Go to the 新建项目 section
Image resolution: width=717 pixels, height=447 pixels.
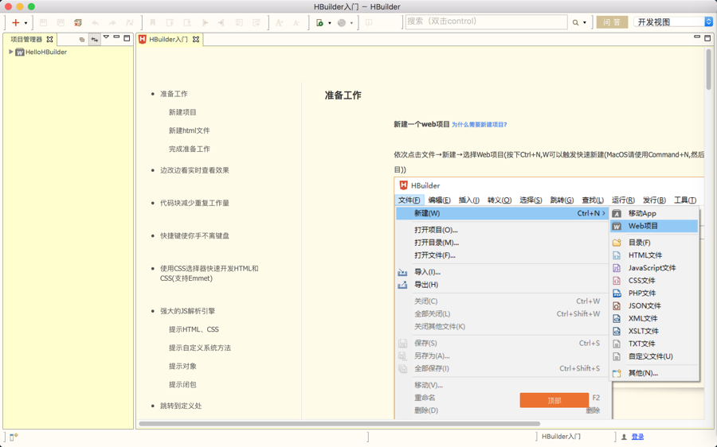182,112
